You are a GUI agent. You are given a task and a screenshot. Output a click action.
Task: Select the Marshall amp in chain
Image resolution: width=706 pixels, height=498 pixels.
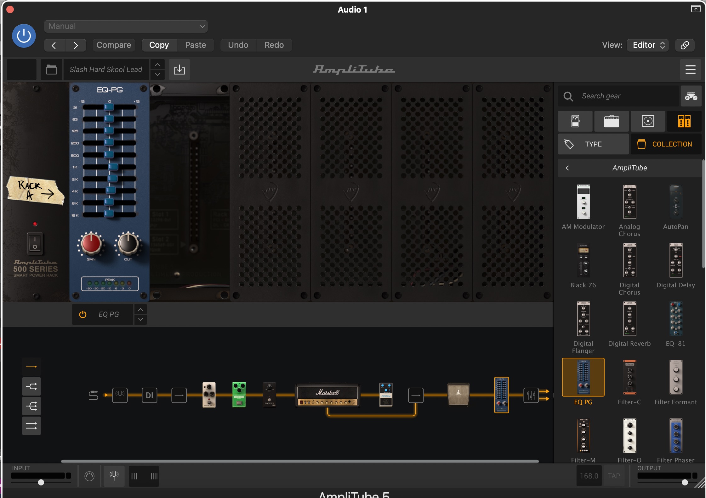[327, 396]
